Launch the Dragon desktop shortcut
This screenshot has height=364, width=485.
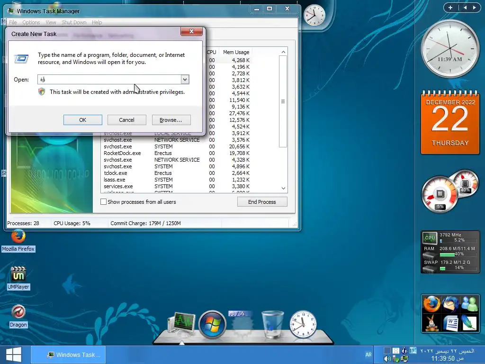point(18,316)
